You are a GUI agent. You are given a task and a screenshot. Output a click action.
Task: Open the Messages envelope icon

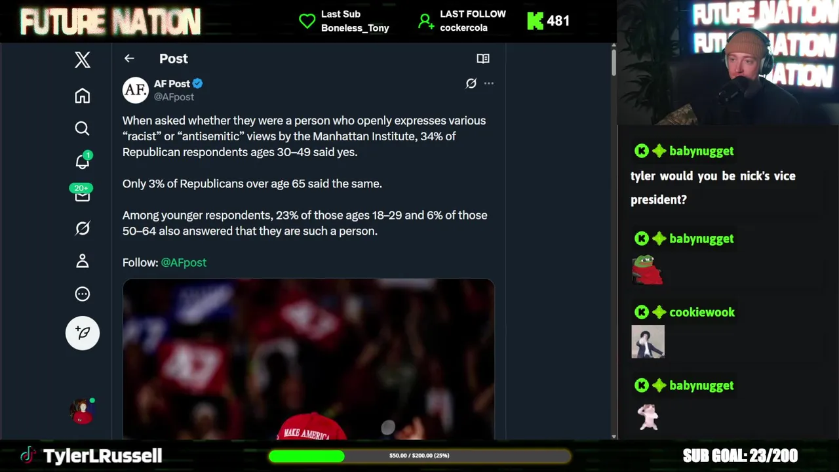(x=82, y=195)
